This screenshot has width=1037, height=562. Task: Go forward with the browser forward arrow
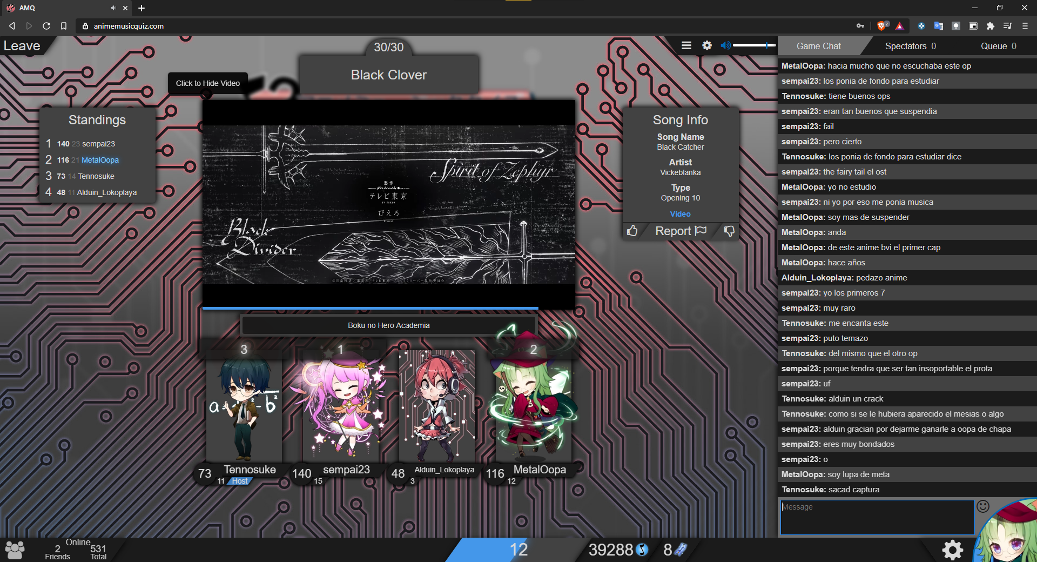click(x=29, y=26)
